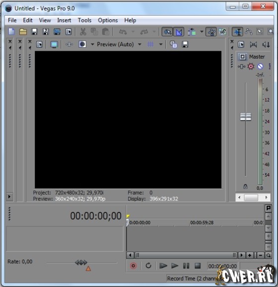Click the Play button

click(x=175, y=266)
